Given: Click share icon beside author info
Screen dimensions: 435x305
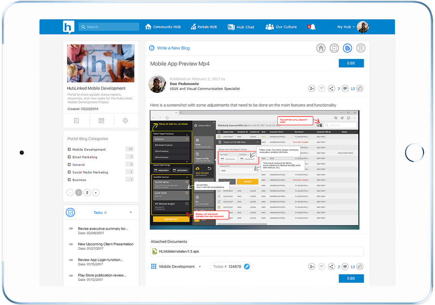Looking at the screenshot, I should click(331, 89).
